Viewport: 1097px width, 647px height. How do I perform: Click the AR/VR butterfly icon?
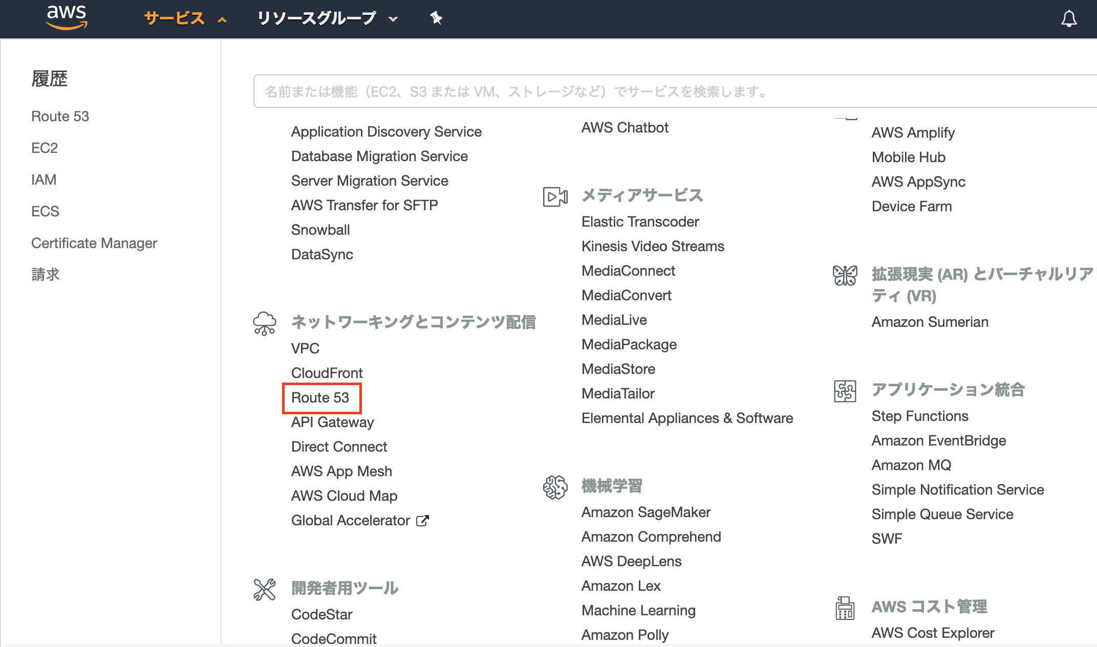pos(845,275)
